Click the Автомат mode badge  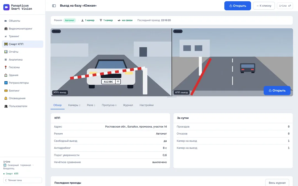click(x=70, y=20)
